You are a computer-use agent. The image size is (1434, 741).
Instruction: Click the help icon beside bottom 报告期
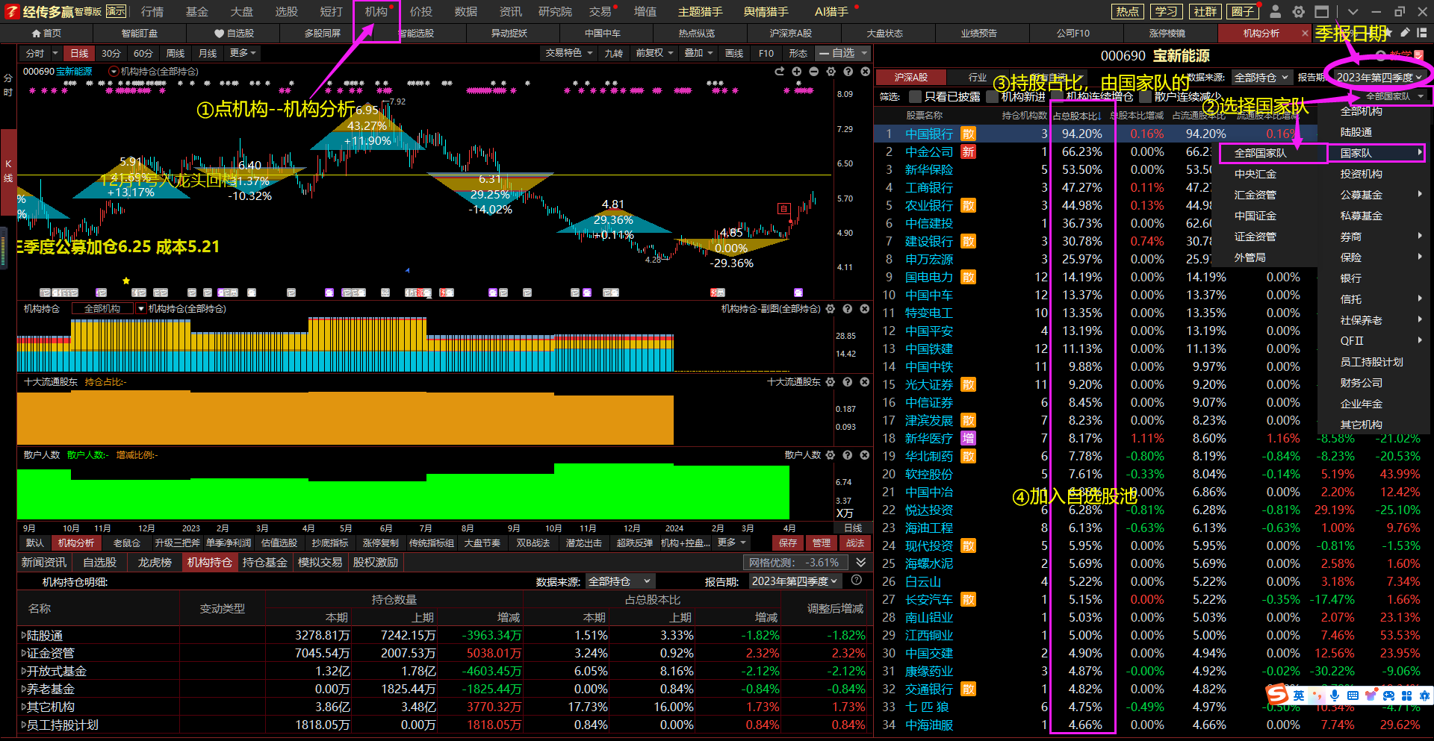[x=857, y=581]
